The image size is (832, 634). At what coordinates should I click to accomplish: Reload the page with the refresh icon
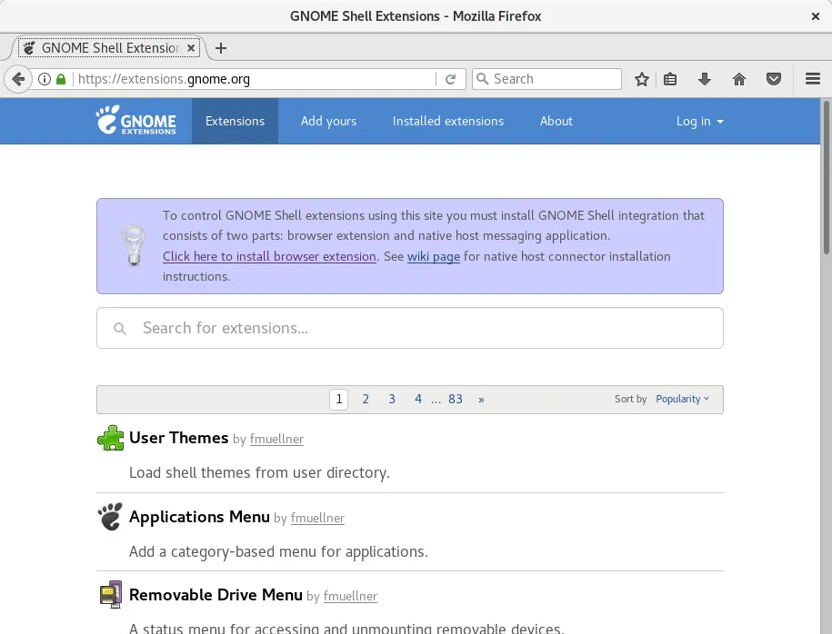[x=450, y=79]
